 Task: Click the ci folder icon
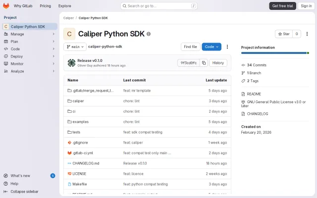click(x=69, y=111)
